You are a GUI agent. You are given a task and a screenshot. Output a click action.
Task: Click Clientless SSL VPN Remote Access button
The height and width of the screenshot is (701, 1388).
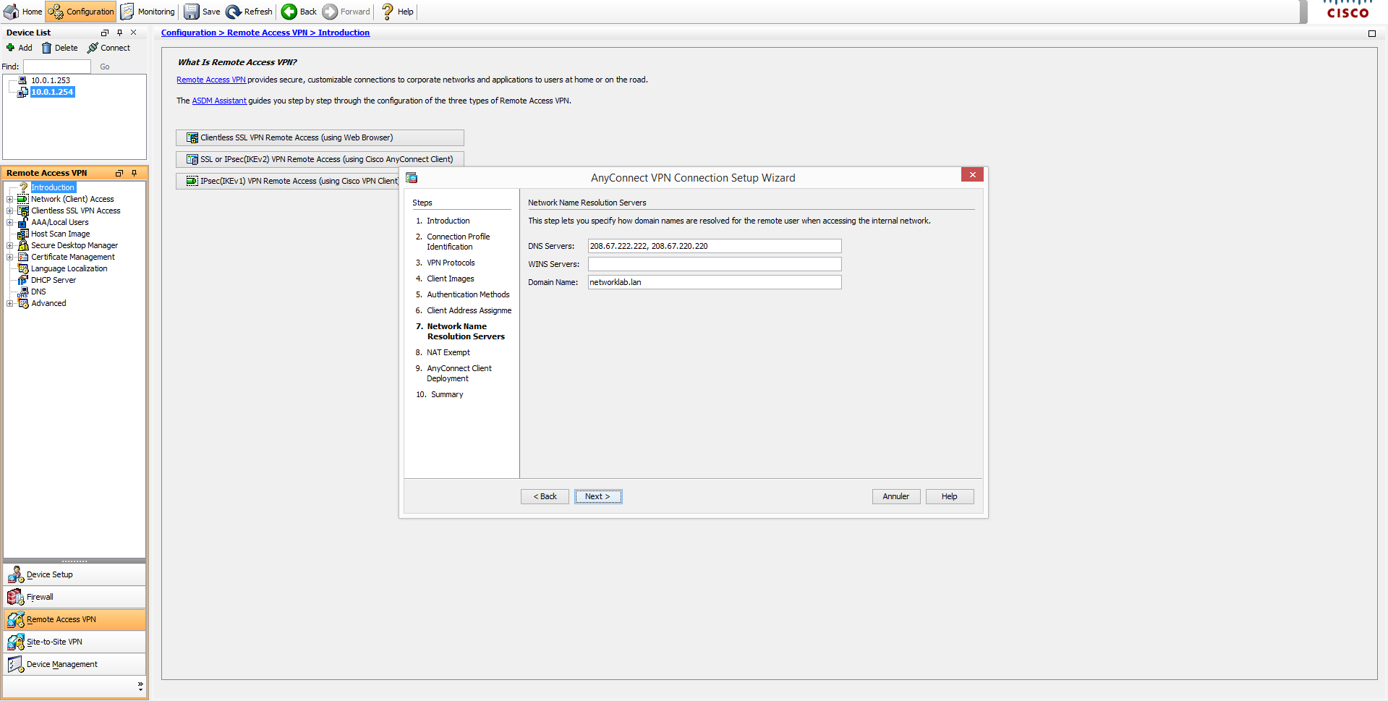[x=320, y=137]
